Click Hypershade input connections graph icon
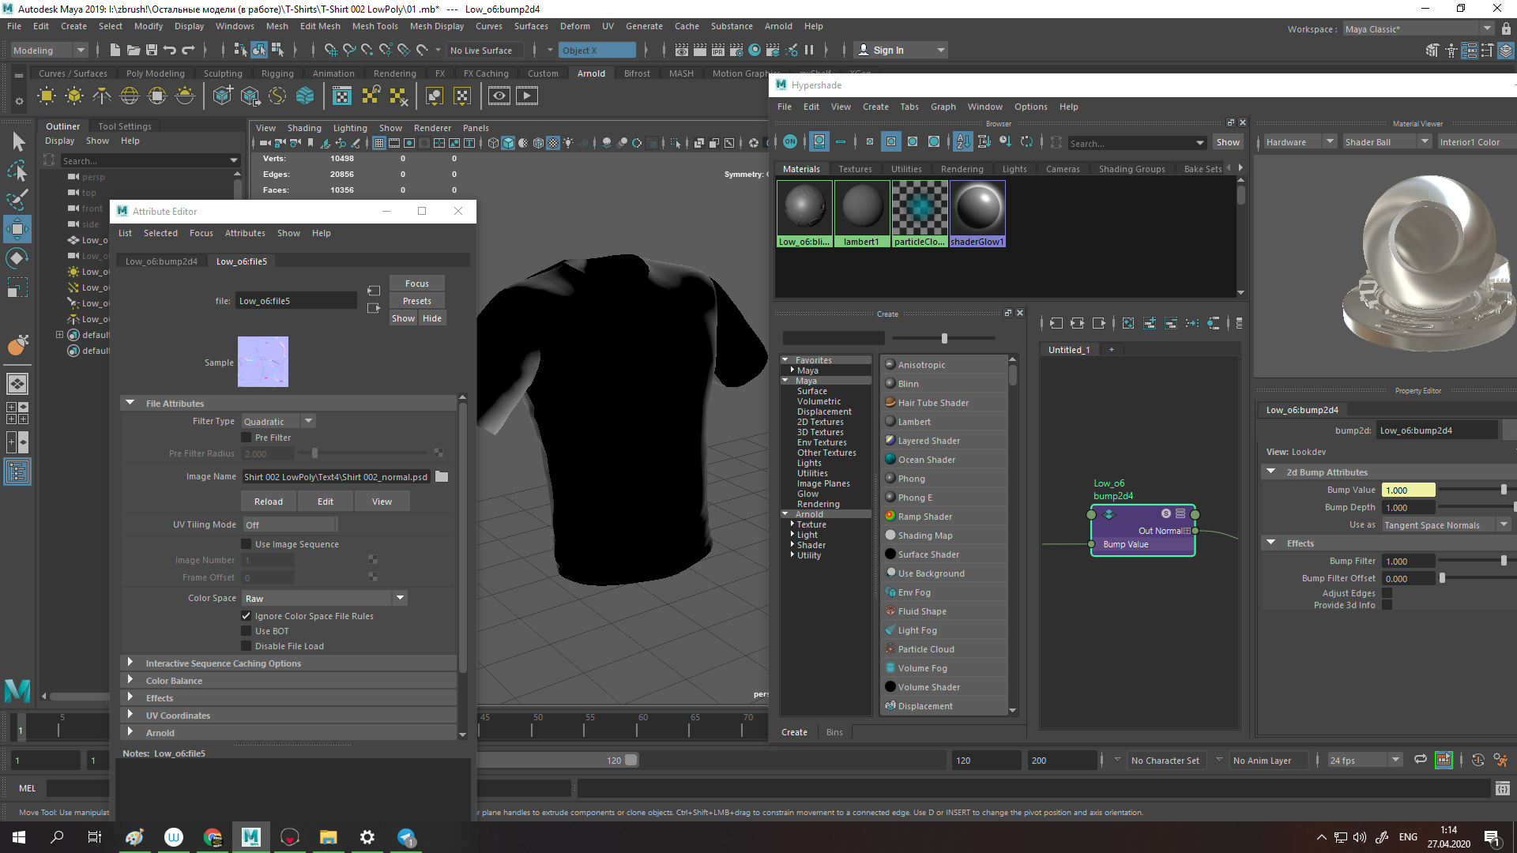Image resolution: width=1517 pixels, height=853 pixels. (x=1056, y=323)
